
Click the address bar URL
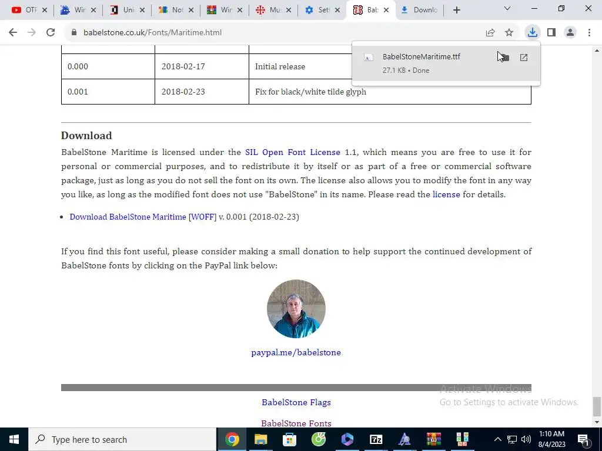coord(152,33)
